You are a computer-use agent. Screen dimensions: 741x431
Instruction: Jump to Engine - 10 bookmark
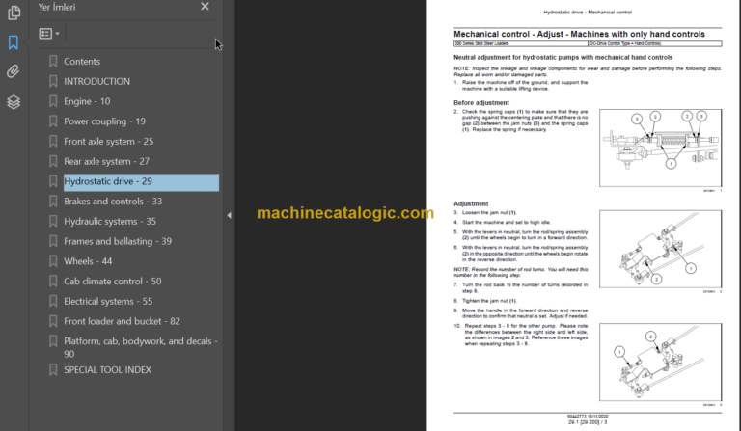point(87,101)
